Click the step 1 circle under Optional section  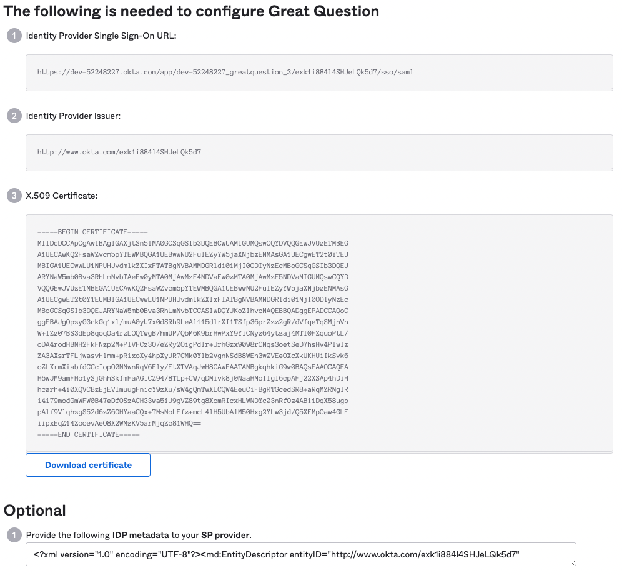[14, 535]
